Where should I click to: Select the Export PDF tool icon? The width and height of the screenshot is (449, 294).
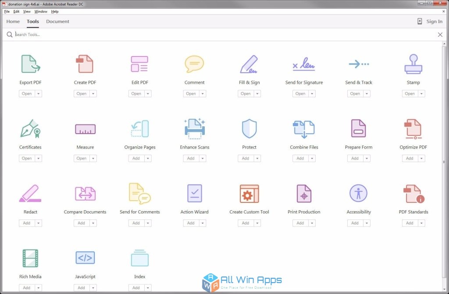coord(31,64)
